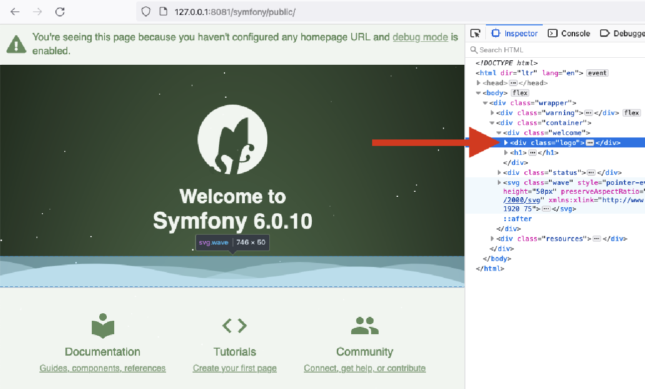This screenshot has height=389, width=645.
Task: Select the closing </html> tag row
Action: click(555, 268)
